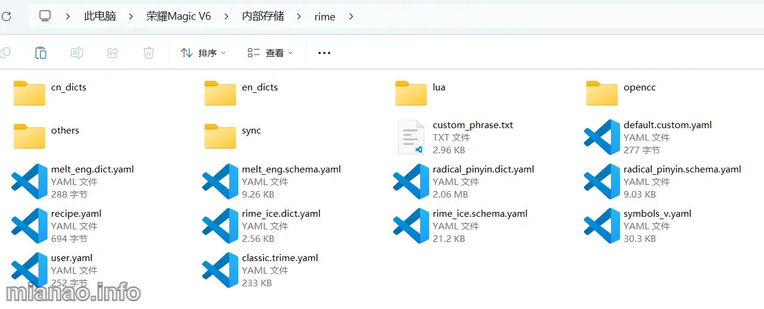
Task: Click the rime_ice.schema.yaml file name
Action: 480,214
